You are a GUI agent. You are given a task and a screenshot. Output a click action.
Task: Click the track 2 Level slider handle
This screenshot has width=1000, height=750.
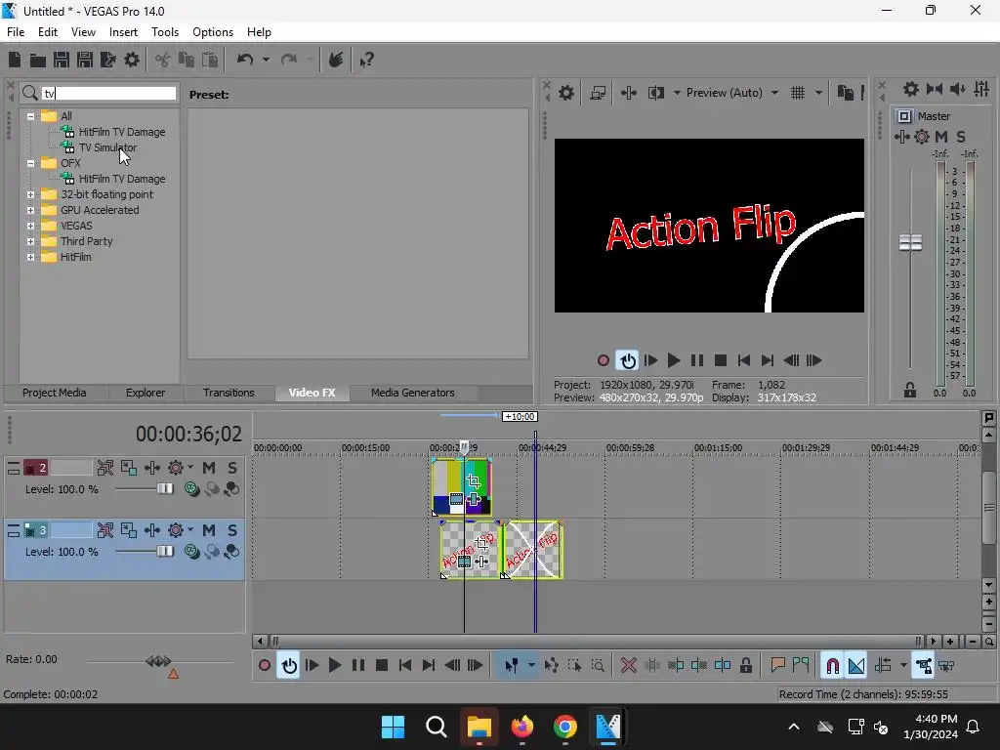pyautogui.click(x=164, y=488)
